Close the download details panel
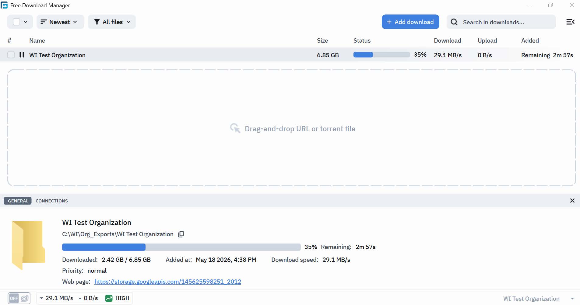This screenshot has height=305, width=580. pyautogui.click(x=572, y=201)
